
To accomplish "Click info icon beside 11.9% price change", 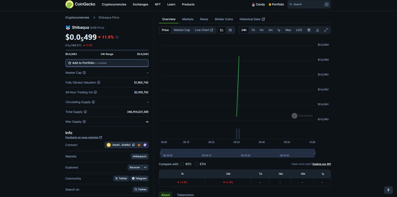I will (117, 37).
